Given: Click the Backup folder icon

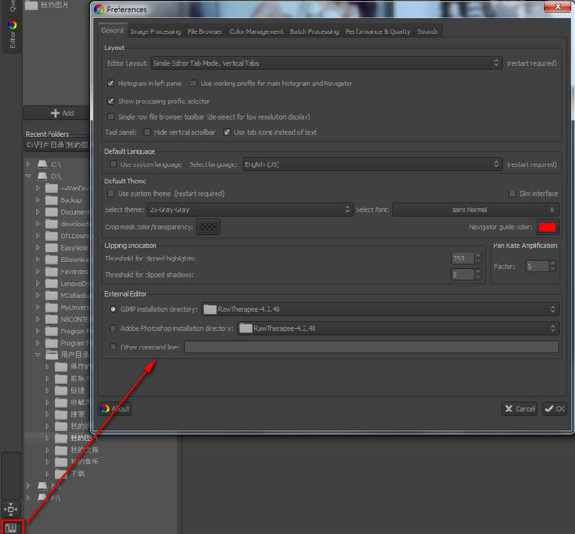Looking at the screenshot, I should tap(51, 201).
